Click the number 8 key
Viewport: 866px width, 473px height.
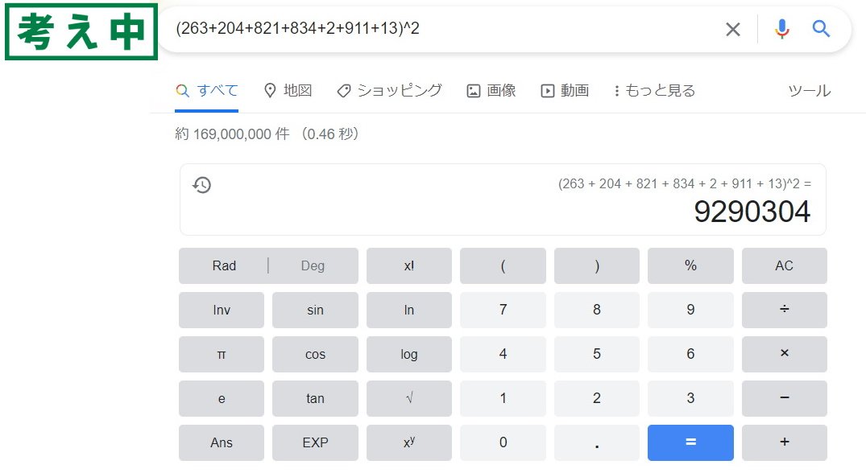[596, 310]
